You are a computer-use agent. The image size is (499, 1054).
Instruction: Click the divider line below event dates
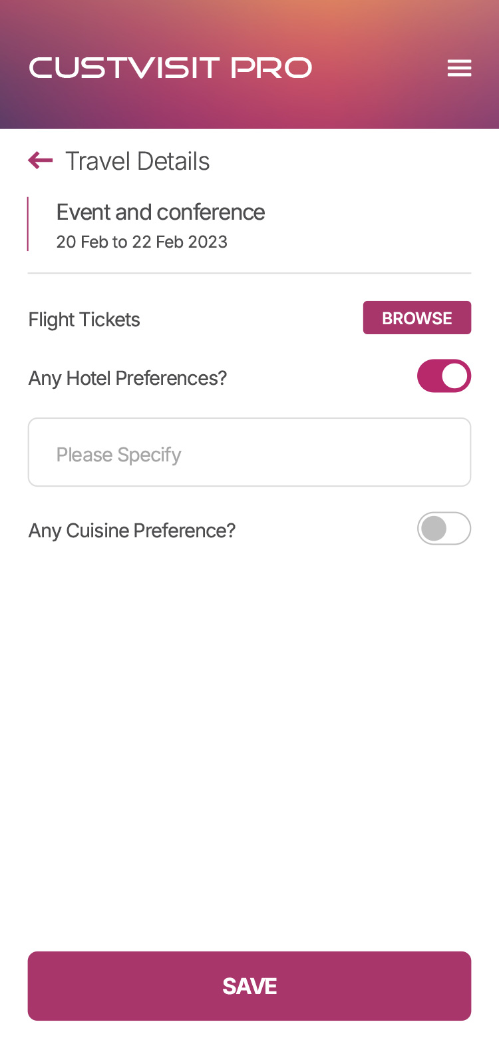click(x=249, y=273)
